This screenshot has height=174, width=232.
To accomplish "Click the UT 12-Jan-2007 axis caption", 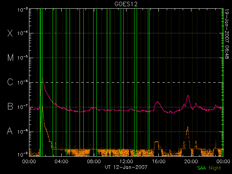I will click(x=126, y=167).
